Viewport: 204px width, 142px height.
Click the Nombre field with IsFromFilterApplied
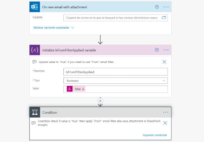point(115,72)
